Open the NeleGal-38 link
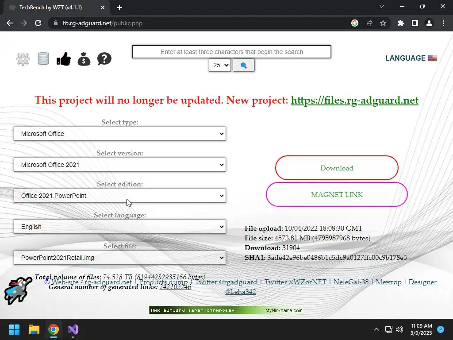453x340 pixels. (x=351, y=282)
